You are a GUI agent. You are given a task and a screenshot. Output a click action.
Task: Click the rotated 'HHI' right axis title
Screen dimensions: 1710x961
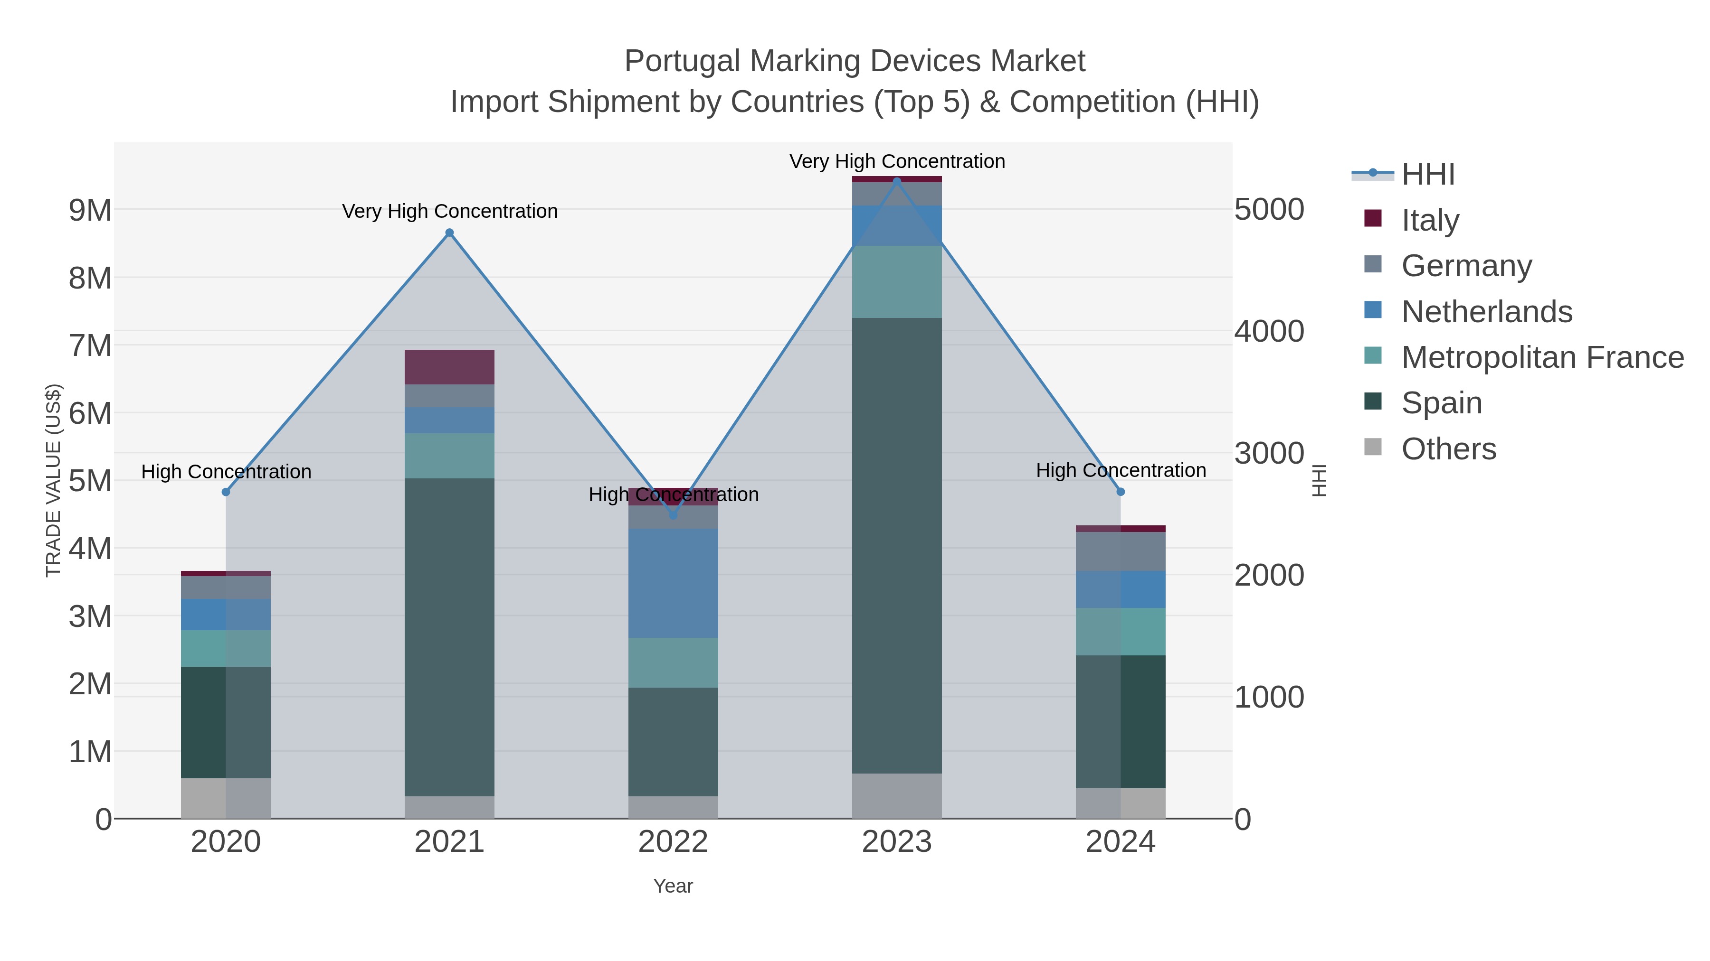click(x=1319, y=480)
